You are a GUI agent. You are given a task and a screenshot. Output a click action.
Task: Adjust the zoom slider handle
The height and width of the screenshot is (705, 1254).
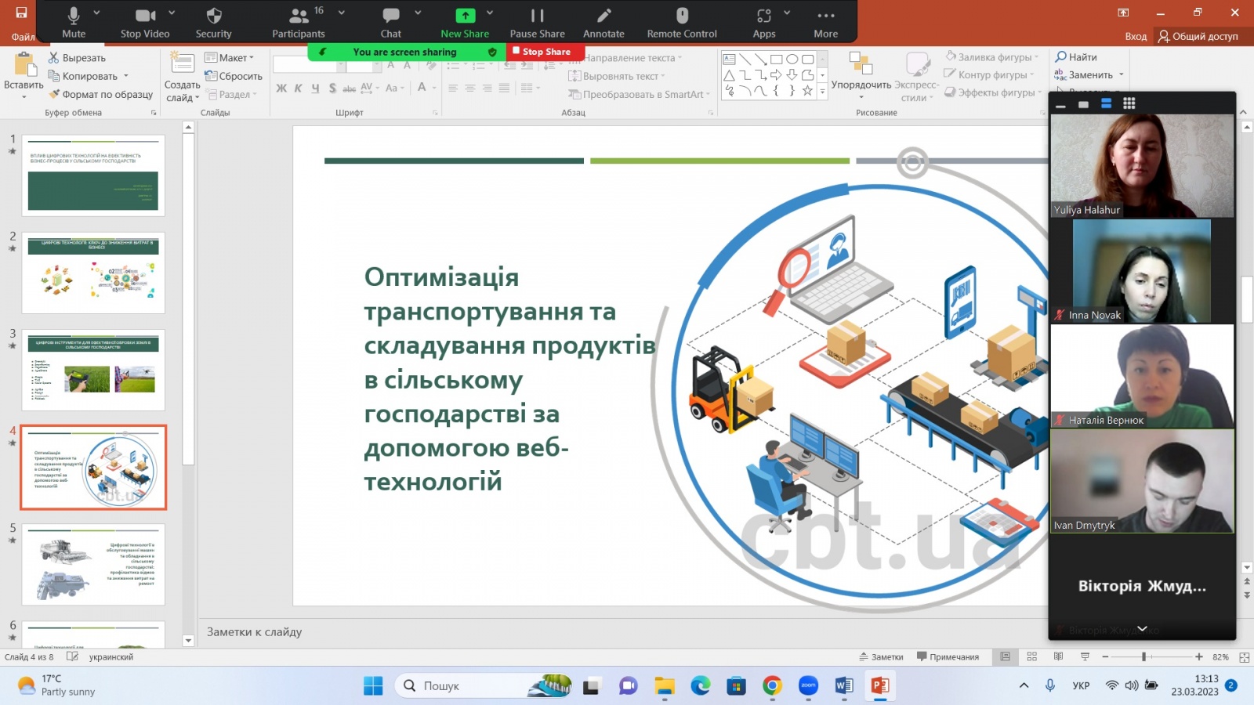(x=1143, y=657)
